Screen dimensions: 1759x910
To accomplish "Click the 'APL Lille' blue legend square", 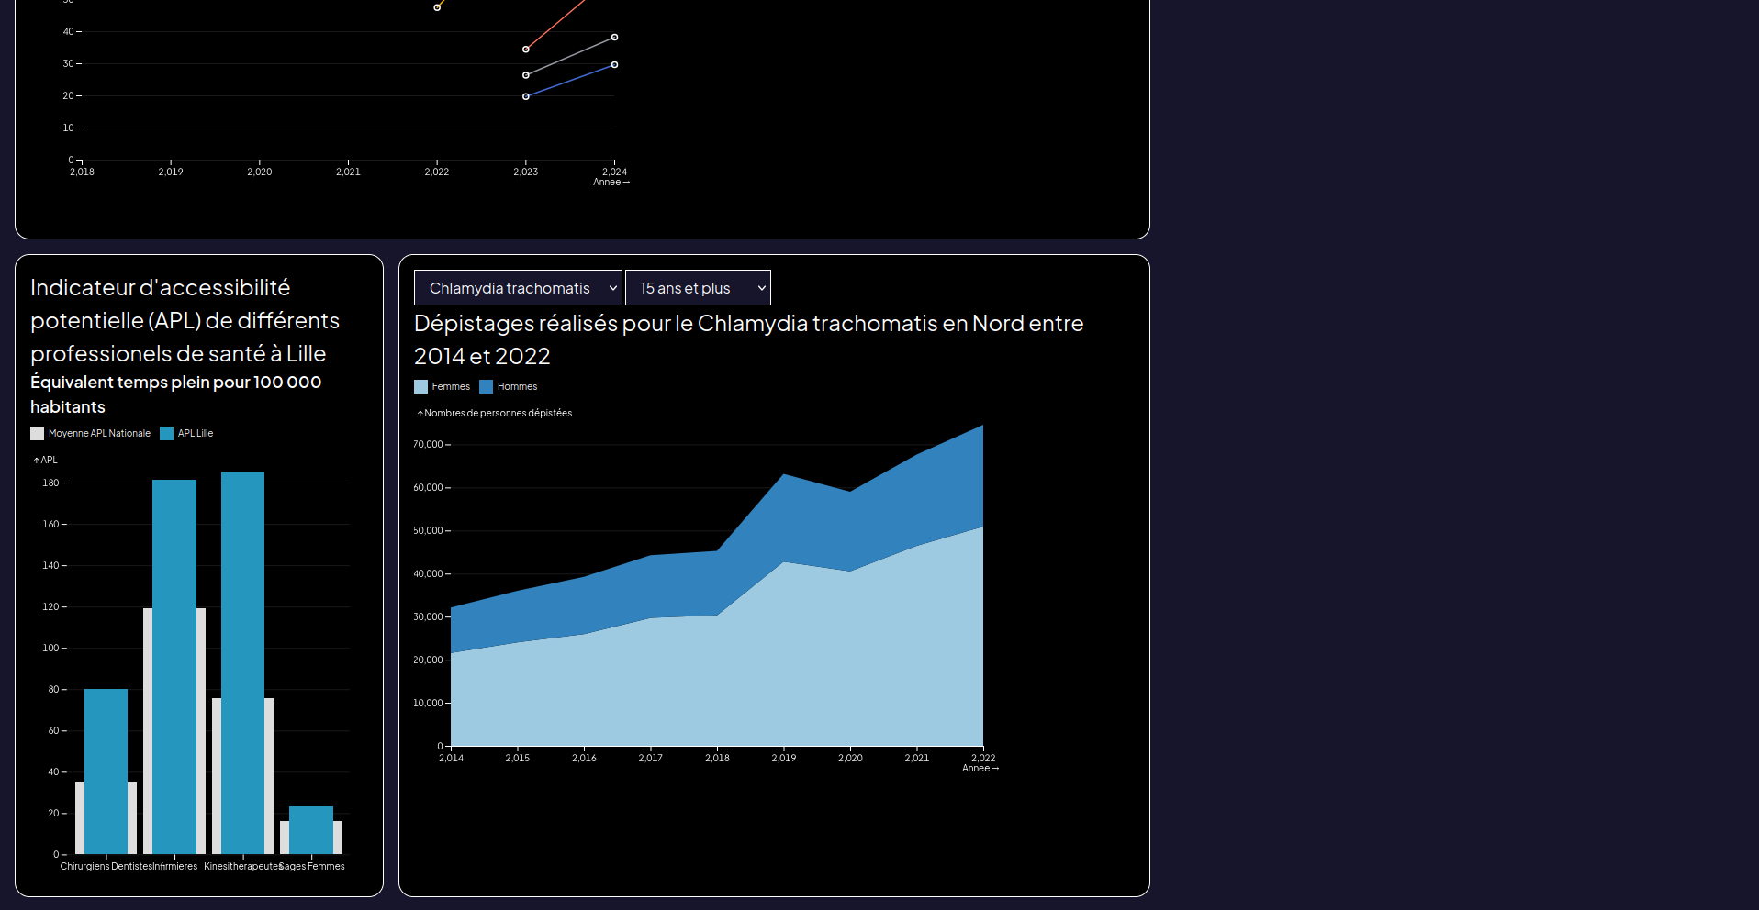I will click(166, 433).
